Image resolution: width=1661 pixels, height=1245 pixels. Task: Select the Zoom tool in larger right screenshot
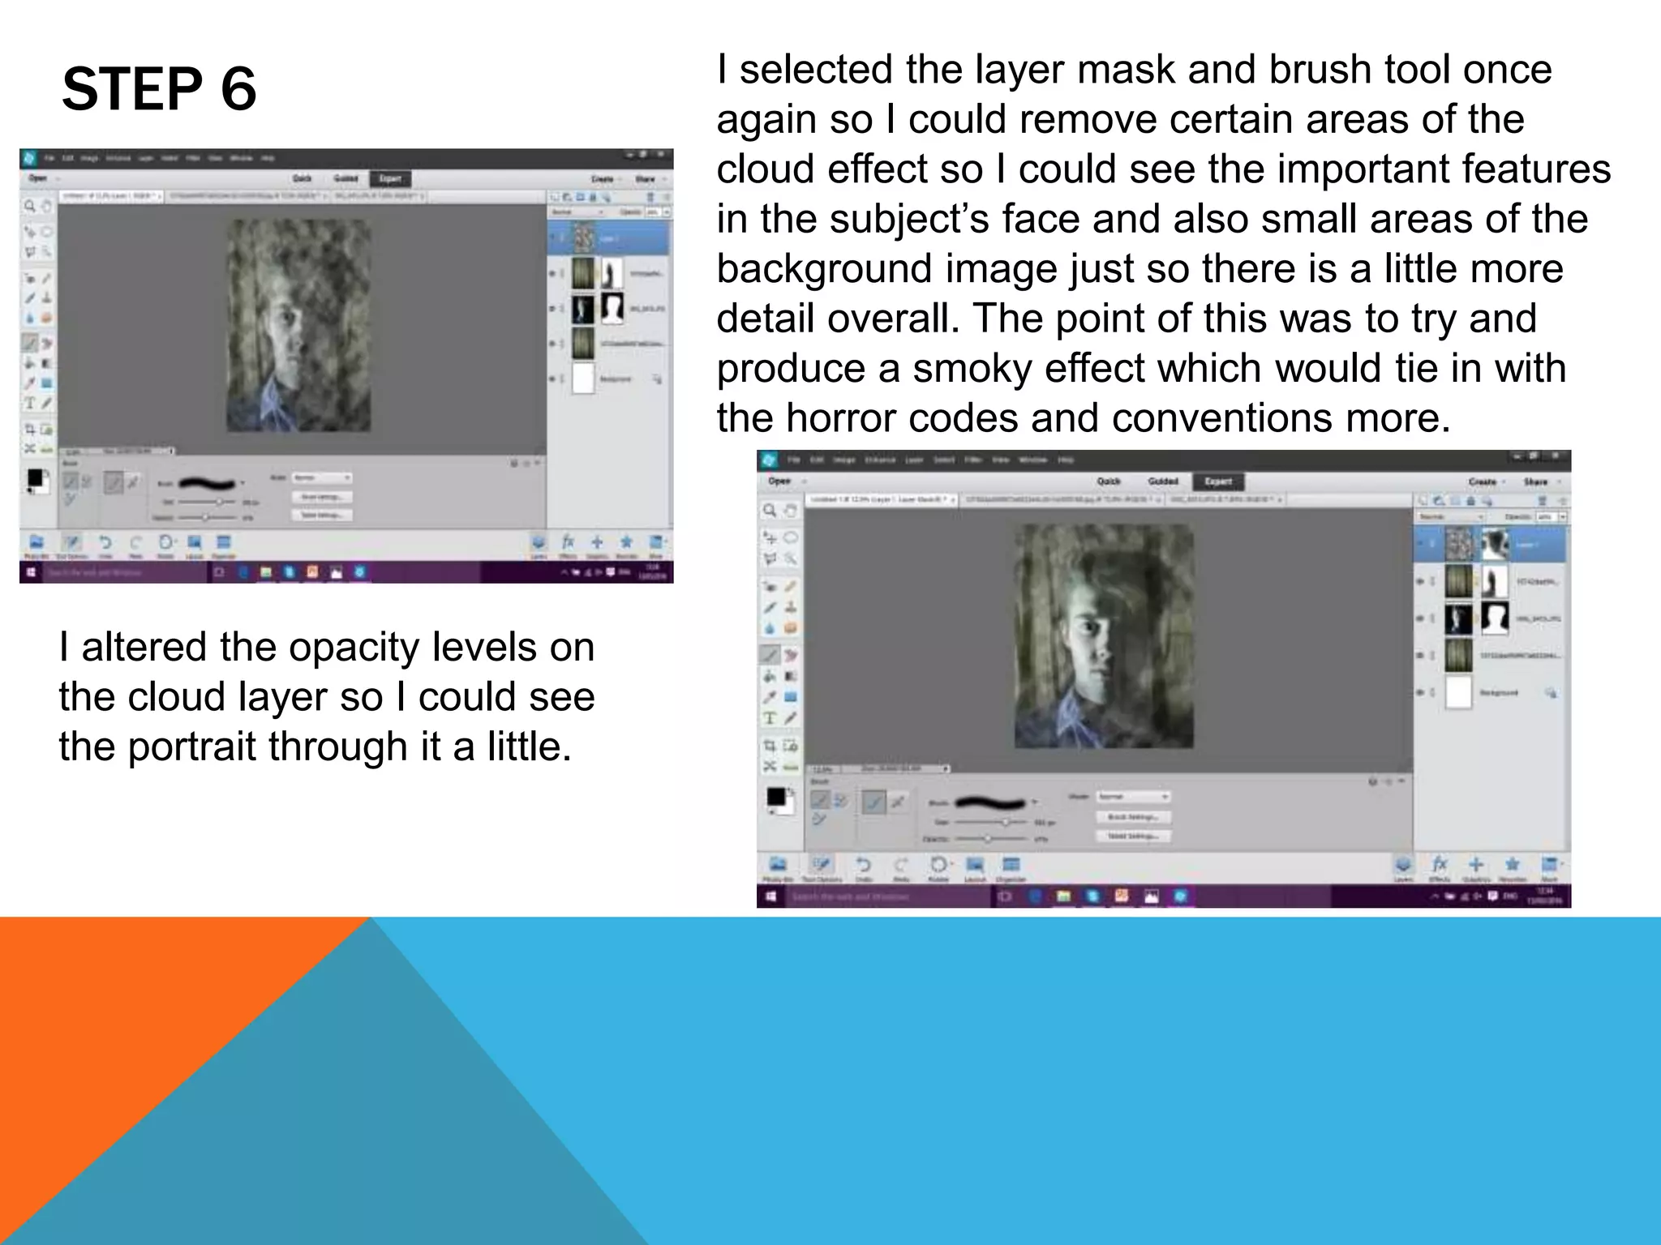769,511
